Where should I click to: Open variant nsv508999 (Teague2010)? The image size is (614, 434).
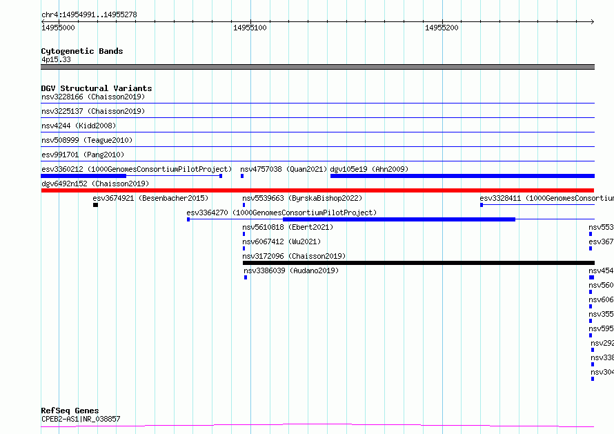coord(87,140)
